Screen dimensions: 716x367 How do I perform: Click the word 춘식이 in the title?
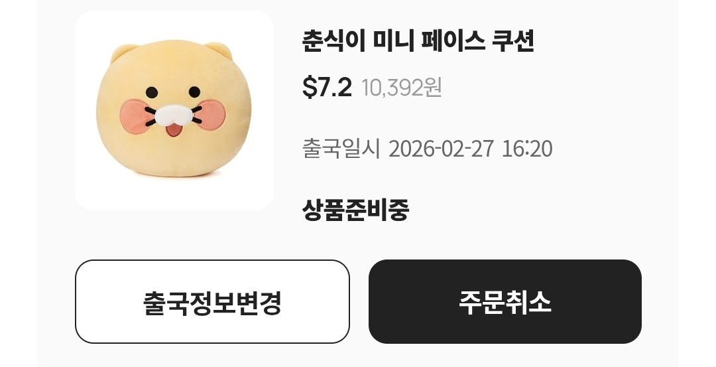[333, 41]
